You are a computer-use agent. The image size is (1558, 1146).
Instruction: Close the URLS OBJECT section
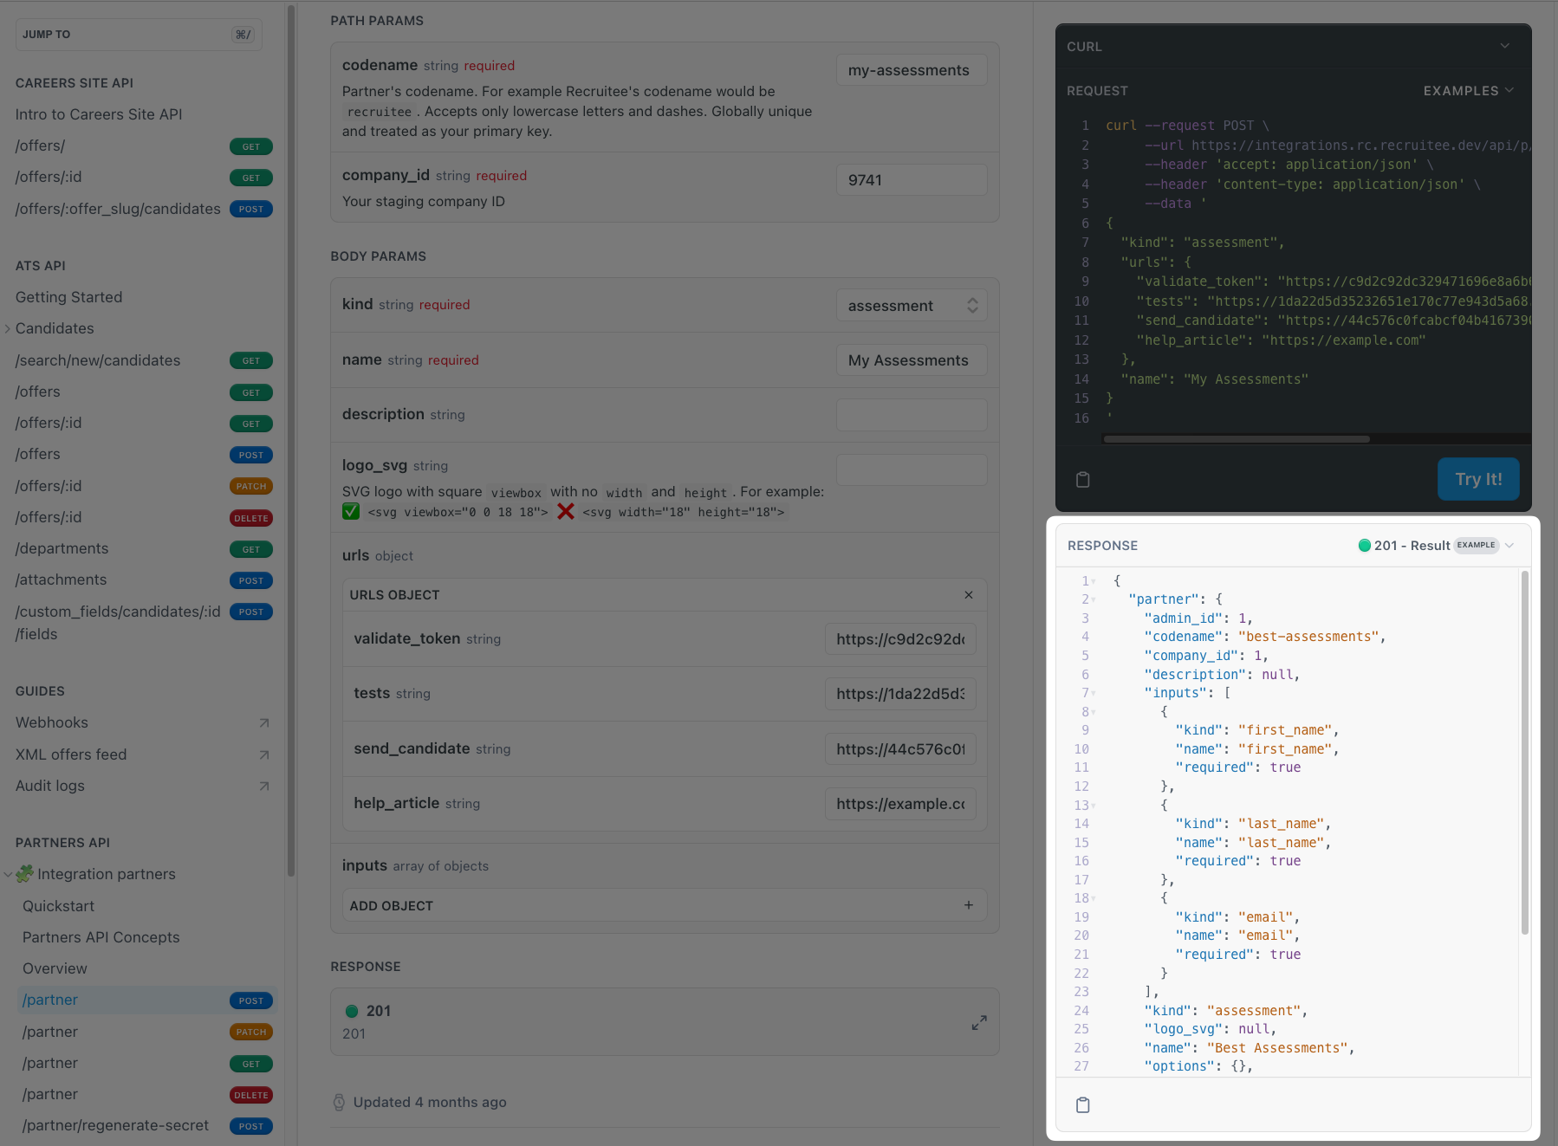[x=969, y=595]
